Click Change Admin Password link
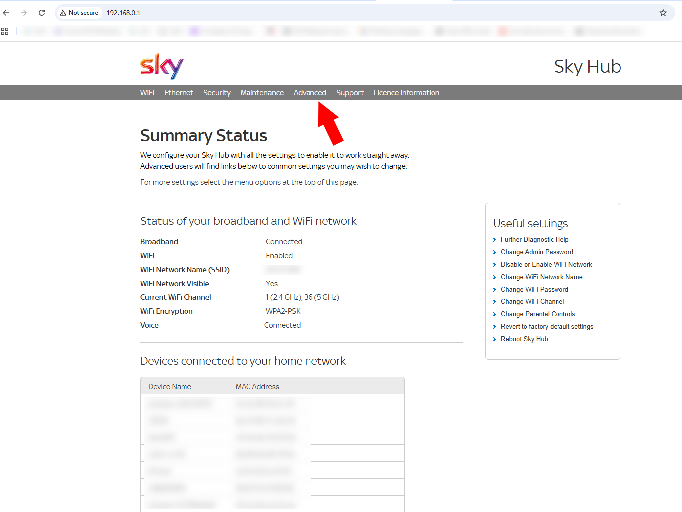 coord(537,252)
